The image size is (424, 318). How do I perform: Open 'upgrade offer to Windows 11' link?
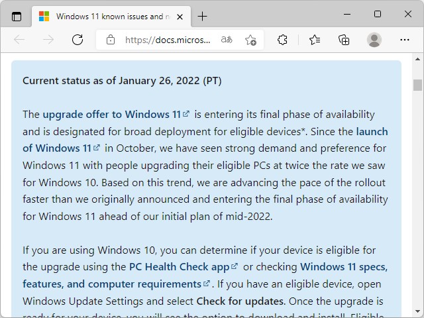[x=112, y=115]
